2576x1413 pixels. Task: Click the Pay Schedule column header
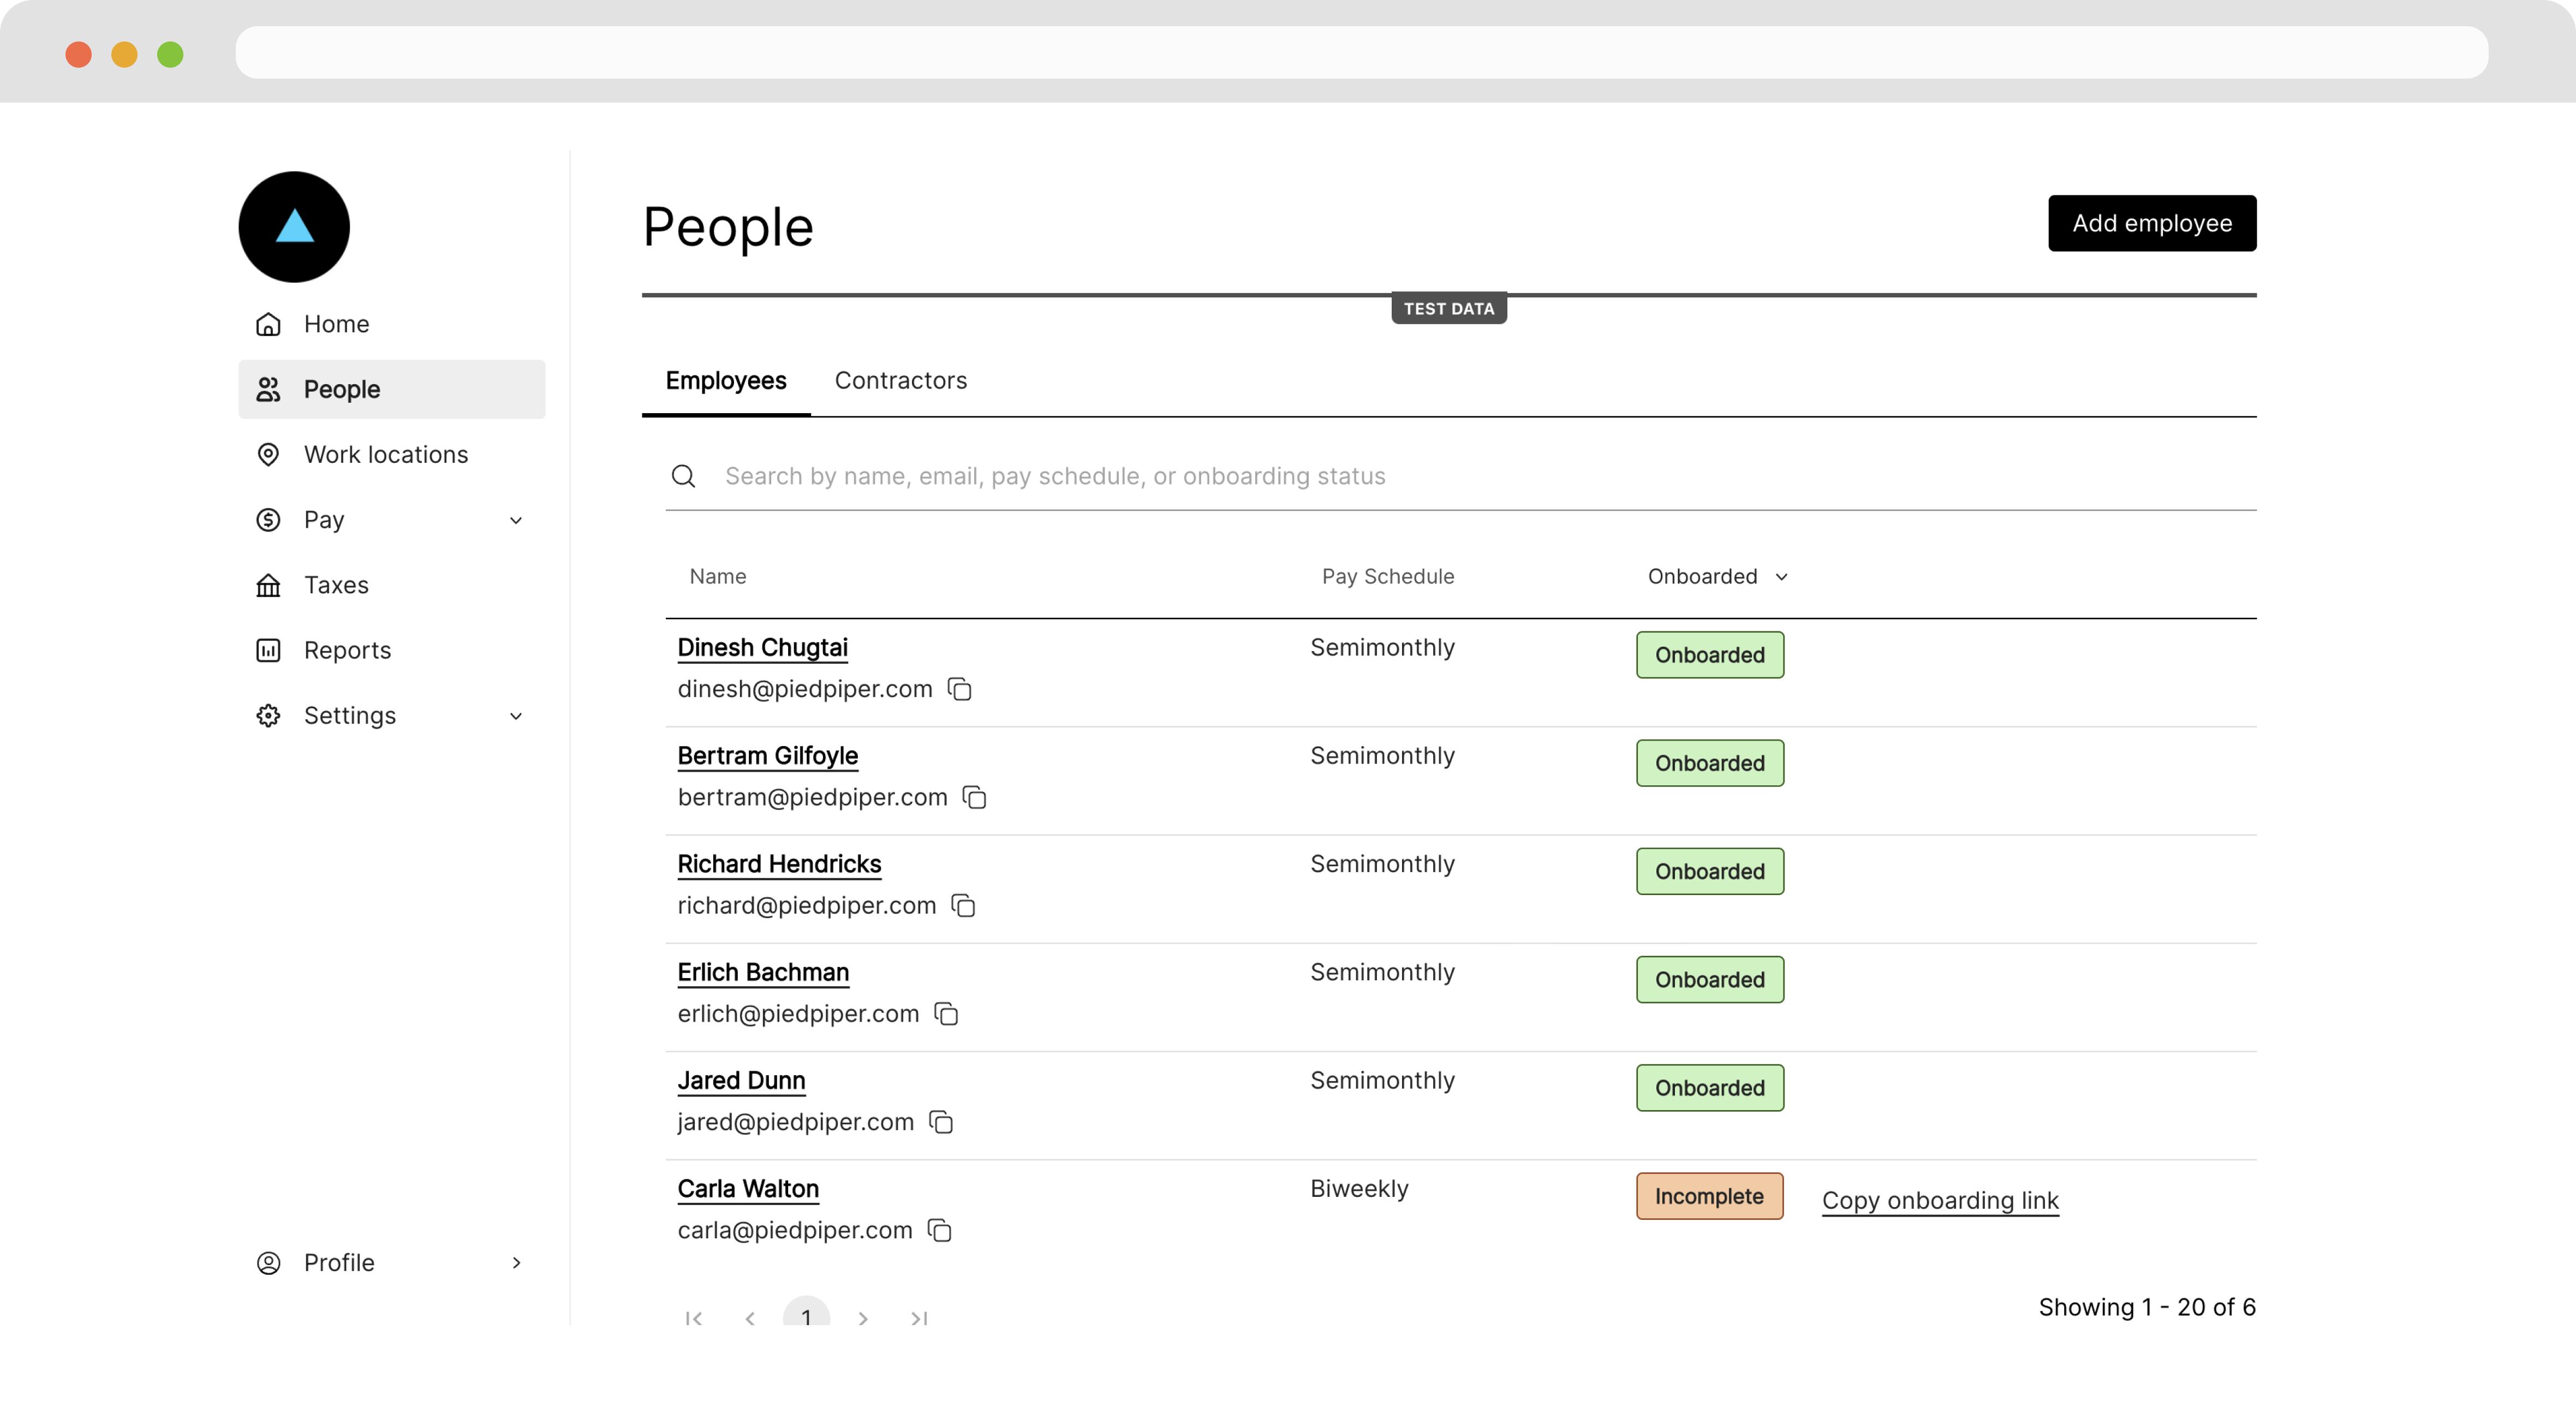tap(1388, 576)
